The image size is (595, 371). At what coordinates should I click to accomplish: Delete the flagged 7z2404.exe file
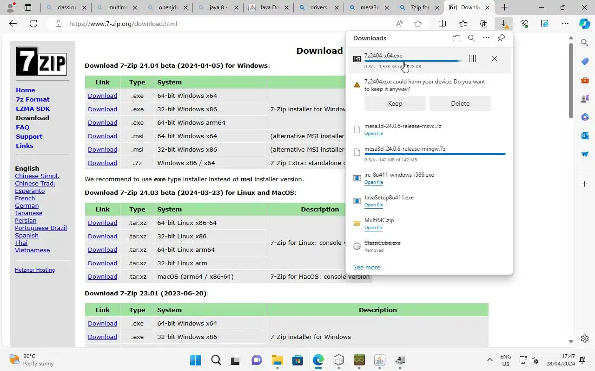(460, 103)
